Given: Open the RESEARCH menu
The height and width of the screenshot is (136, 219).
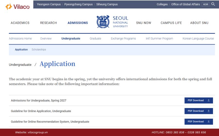Looking at the screenshot, I should (48, 23).
